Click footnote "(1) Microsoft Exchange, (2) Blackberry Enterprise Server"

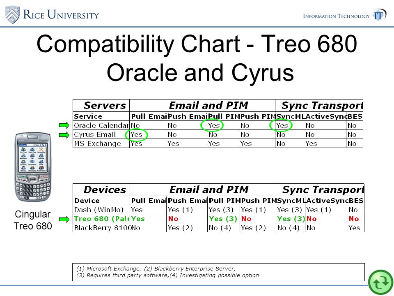click(156, 268)
